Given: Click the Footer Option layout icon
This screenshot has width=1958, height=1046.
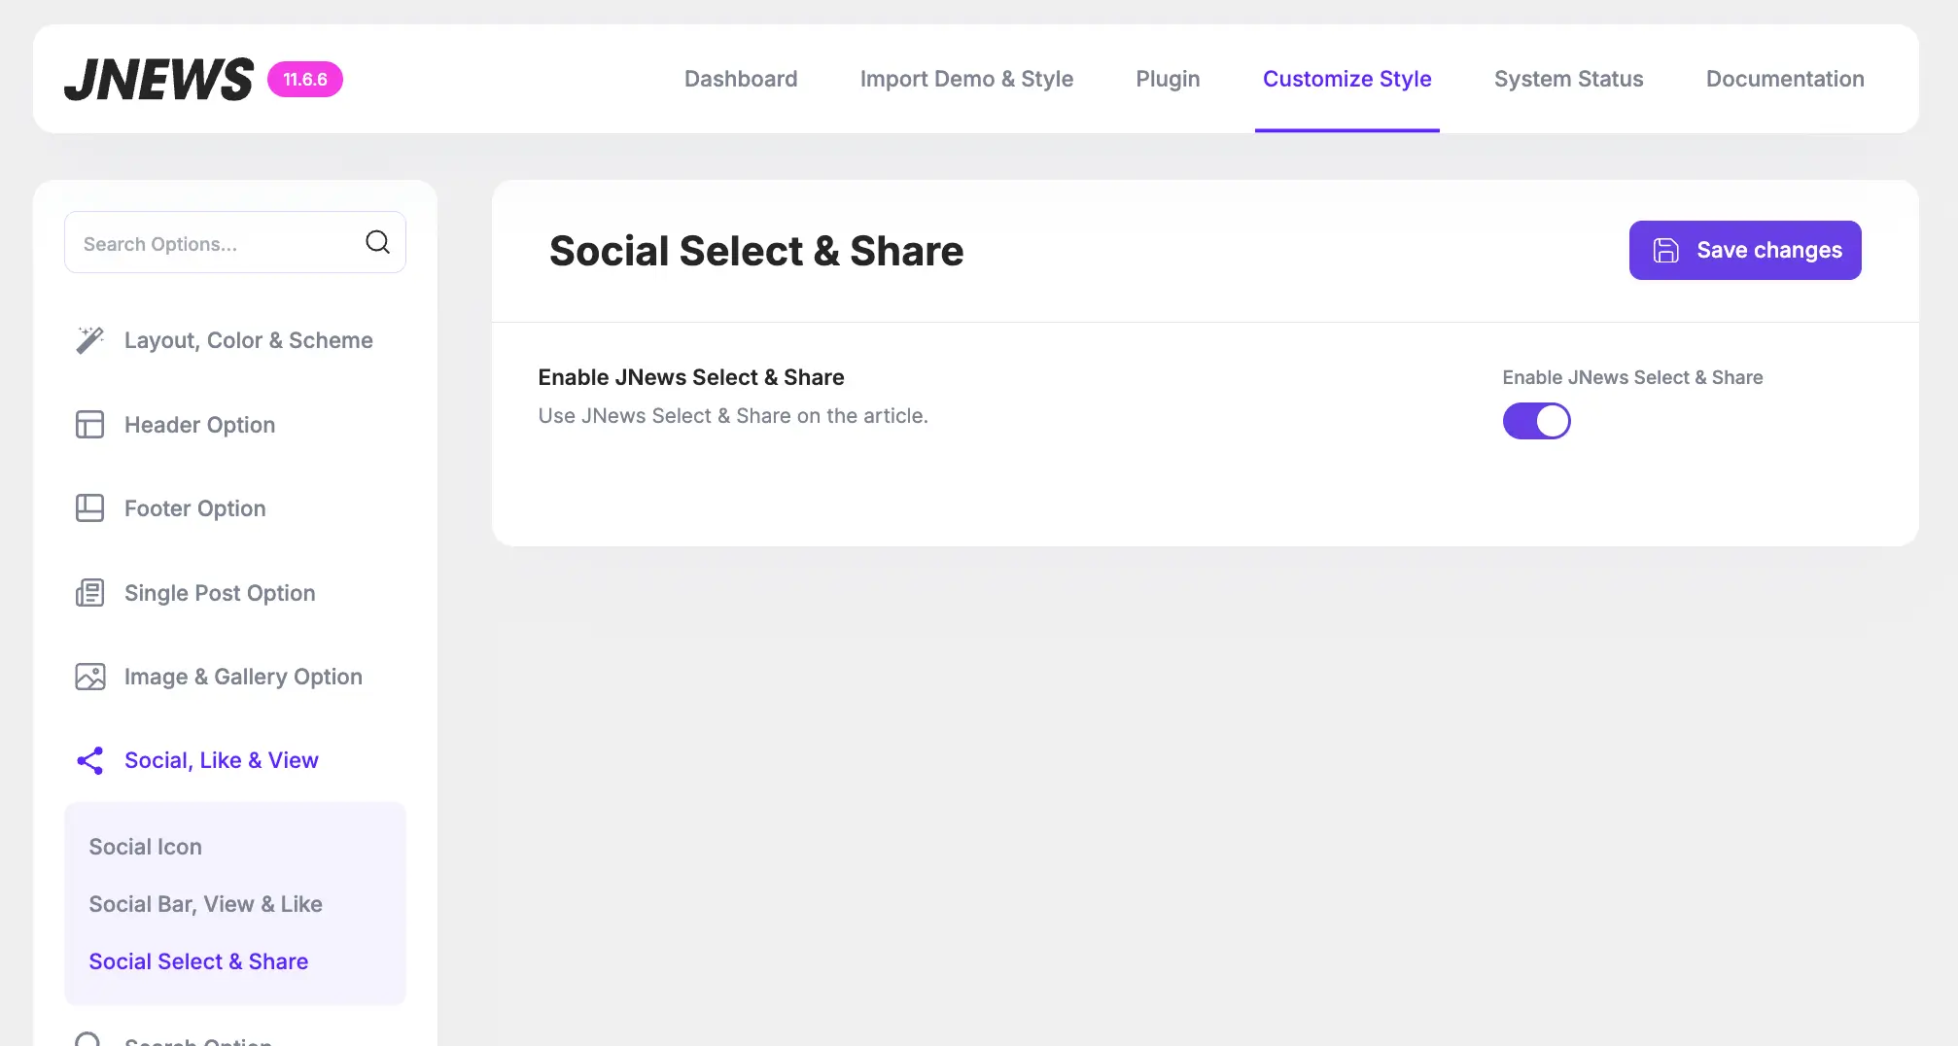Looking at the screenshot, I should tap(89, 508).
